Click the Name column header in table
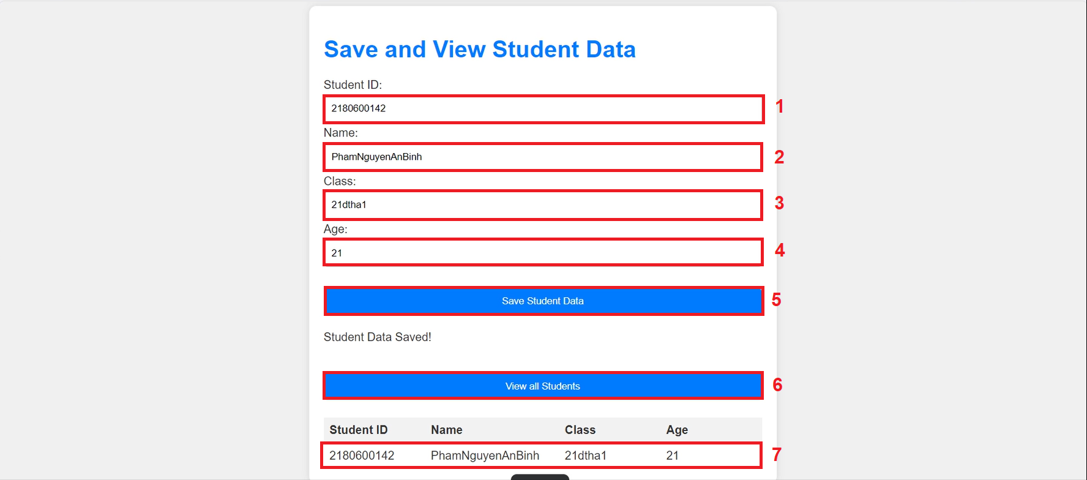The width and height of the screenshot is (1087, 480). click(x=447, y=430)
